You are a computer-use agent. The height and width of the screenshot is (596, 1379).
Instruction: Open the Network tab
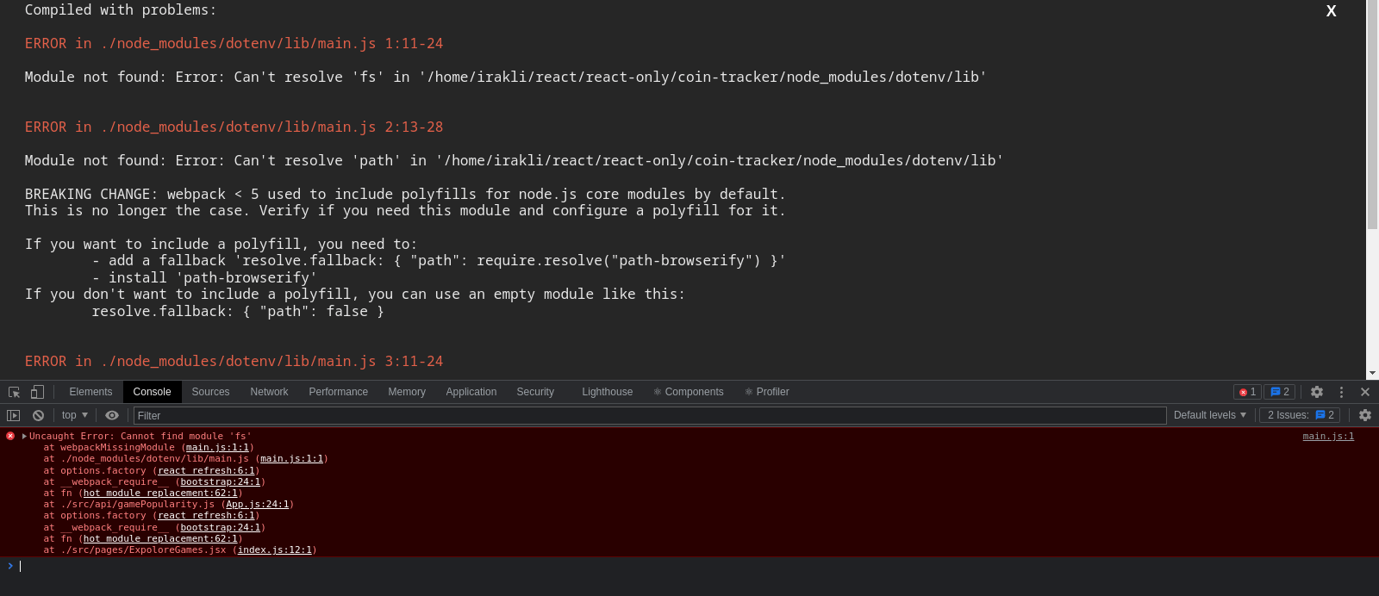click(269, 392)
